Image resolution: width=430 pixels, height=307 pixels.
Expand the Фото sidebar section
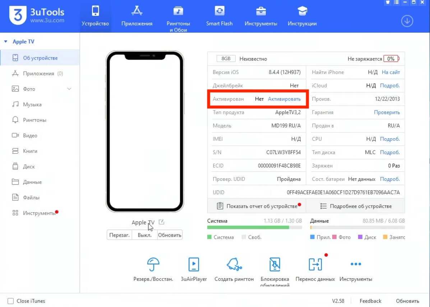coord(69,89)
